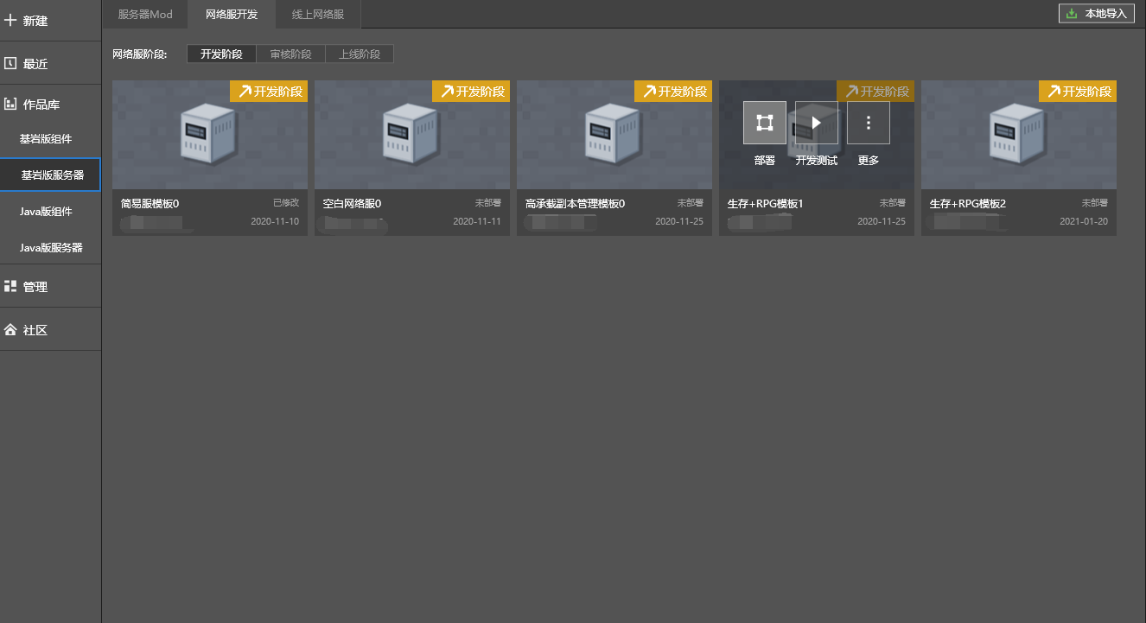Screen dimensions: 1146x623
Task: Select the 空白网络服0 server thumbnail
Action: [x=412, y=135]
